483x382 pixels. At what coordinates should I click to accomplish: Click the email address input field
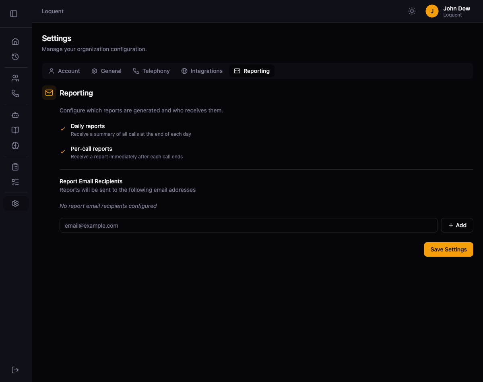248,225
